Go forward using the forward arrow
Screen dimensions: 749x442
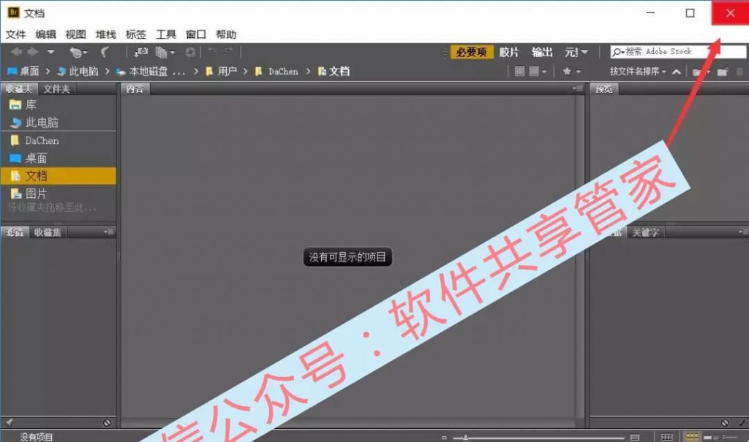point(32,52)
